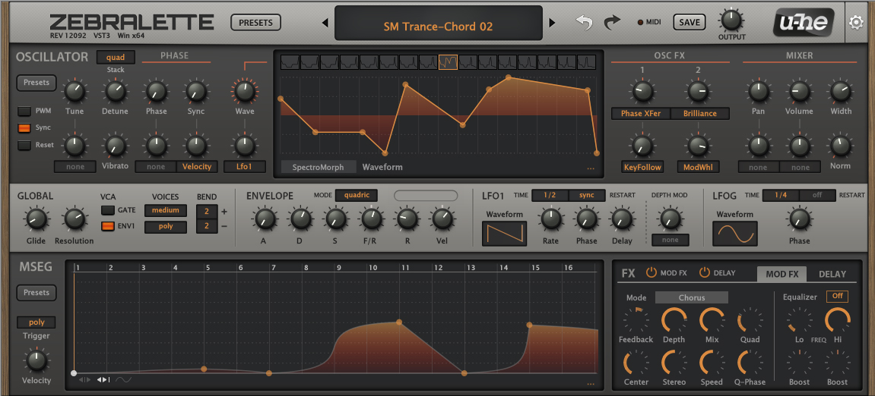875x396 pixels.
Task: Open the LFO1 time 1/2 dropdown
Action: (550, 196)
